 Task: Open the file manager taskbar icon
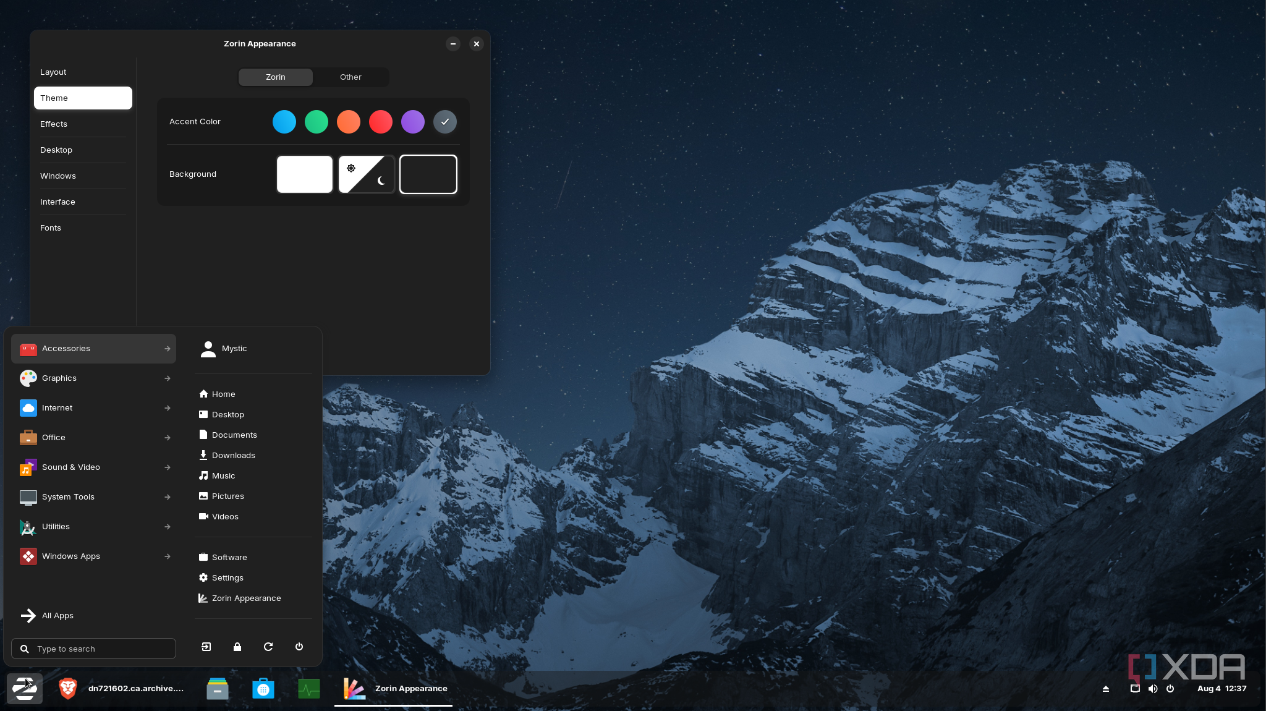click(218, 688)
